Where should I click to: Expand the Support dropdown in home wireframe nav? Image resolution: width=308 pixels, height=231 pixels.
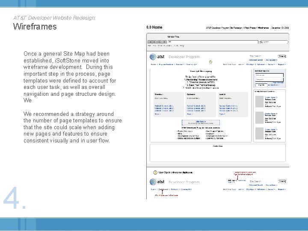click(x=281, y=65)
